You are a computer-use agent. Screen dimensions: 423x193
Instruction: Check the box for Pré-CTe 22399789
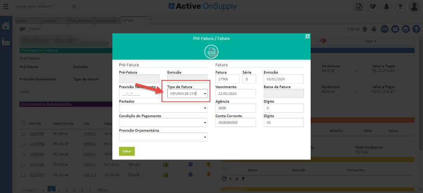(x=23, y=134)
